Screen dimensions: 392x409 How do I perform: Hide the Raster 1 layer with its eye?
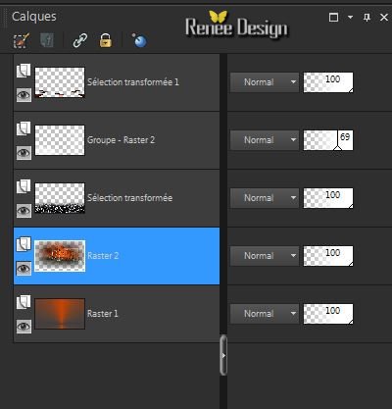tap(24, 327)
